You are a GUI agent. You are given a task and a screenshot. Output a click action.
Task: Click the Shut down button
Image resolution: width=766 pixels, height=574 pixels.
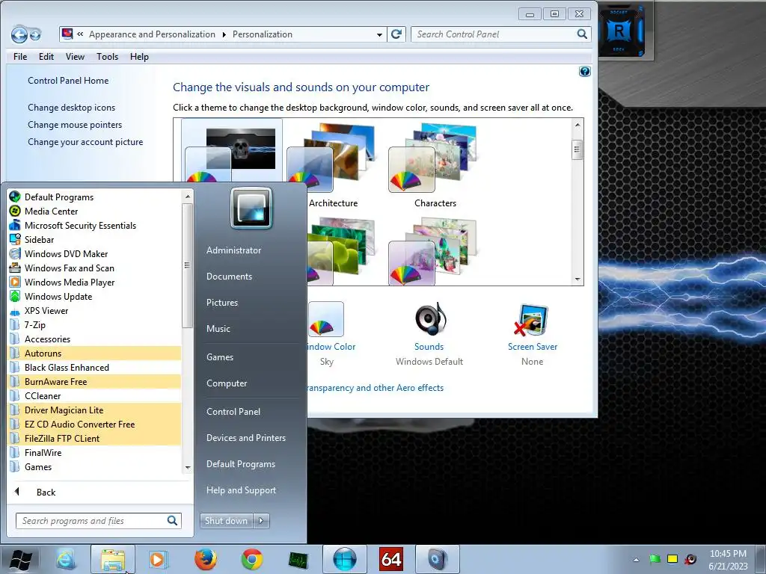pyautogui.click(x=226, y=521)
